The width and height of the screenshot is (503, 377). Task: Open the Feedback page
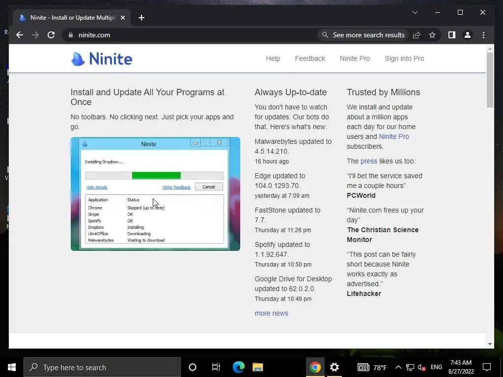click(x=310, y=59)
